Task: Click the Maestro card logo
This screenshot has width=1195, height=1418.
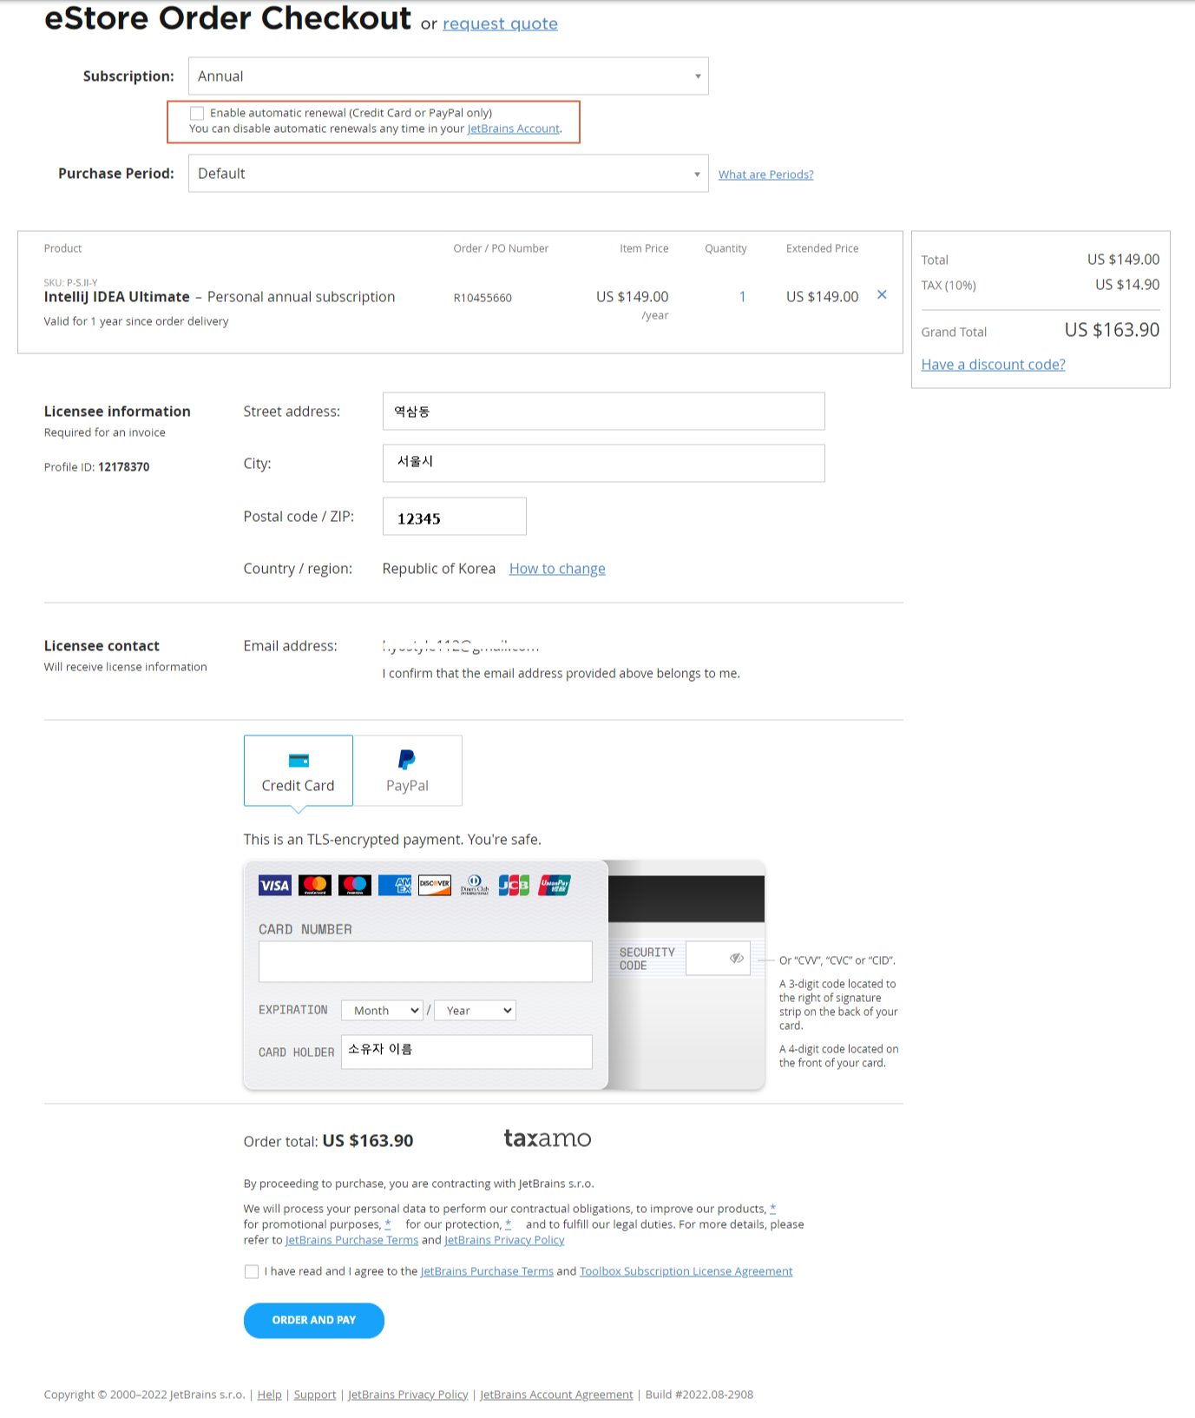Action: [x=355, y=885]
